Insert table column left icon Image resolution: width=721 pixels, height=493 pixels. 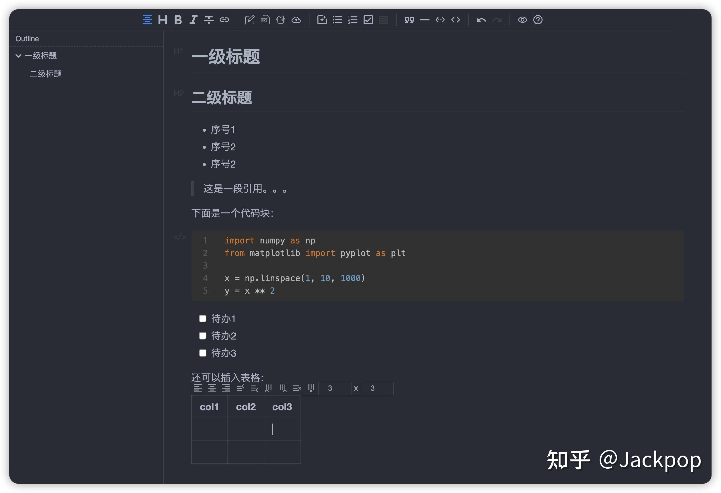click(x=269, y=388)
